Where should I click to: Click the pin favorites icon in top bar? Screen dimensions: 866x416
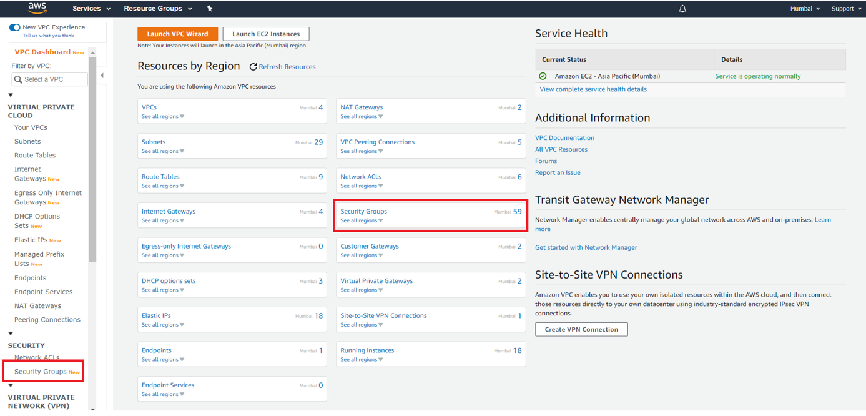[209, 8]
